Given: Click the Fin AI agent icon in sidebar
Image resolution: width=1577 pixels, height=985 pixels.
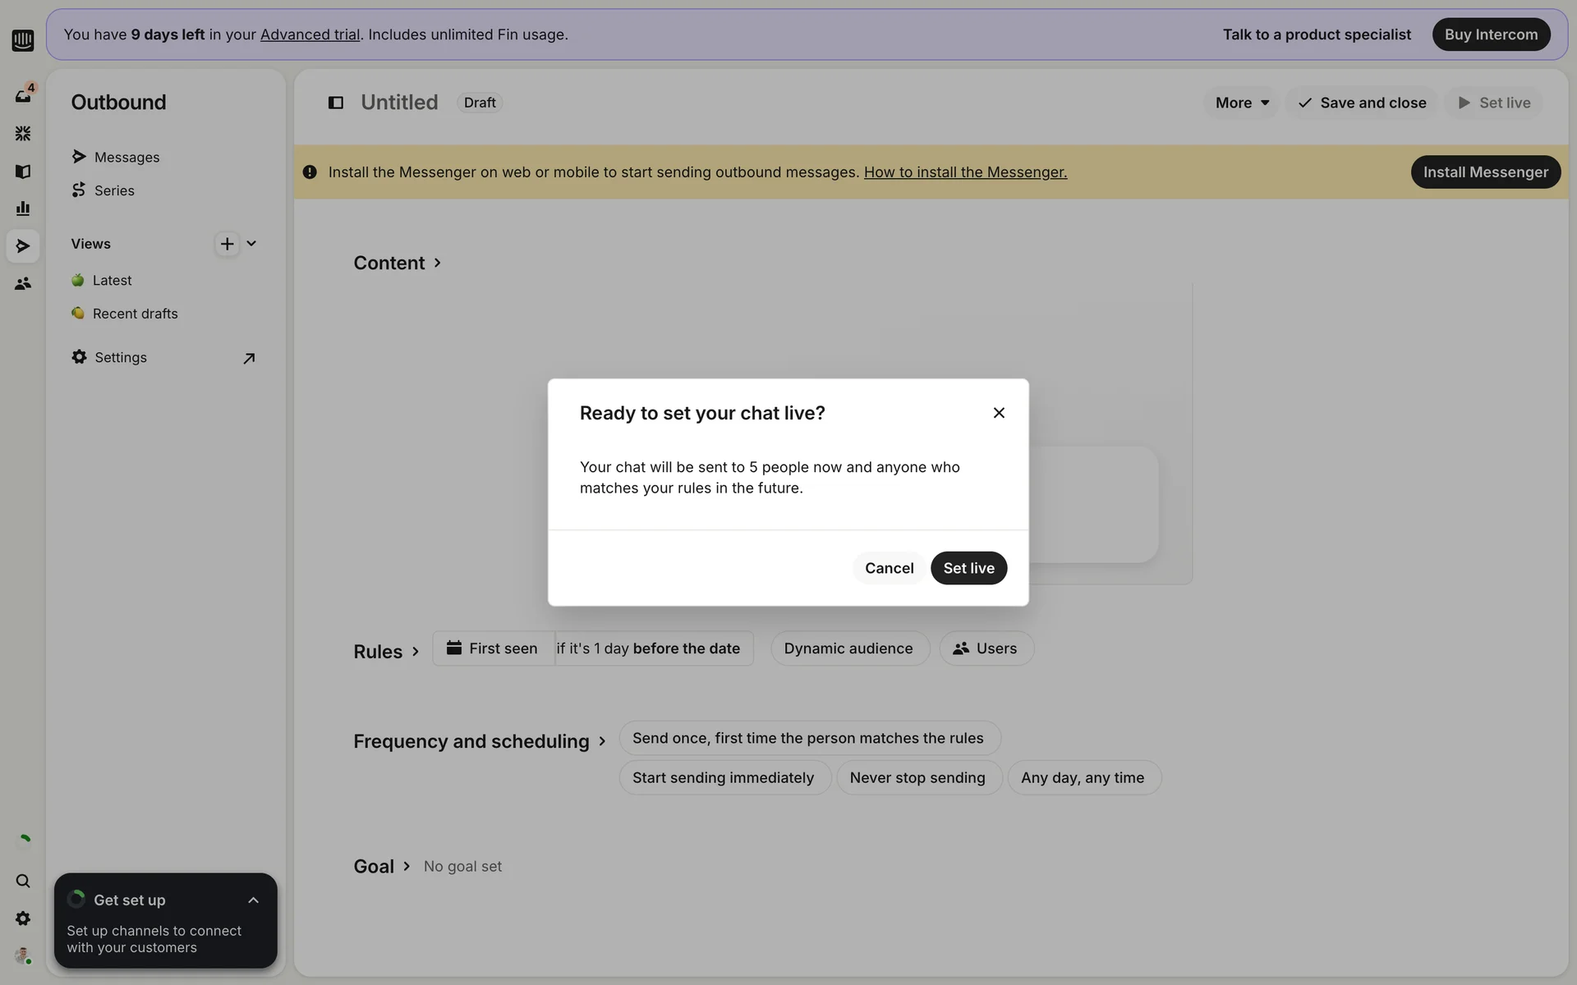Looking at the screenshot, I should pos(23,133).
